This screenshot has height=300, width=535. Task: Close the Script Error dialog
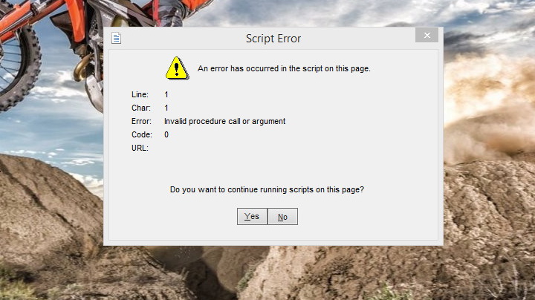tap(427, 35)
